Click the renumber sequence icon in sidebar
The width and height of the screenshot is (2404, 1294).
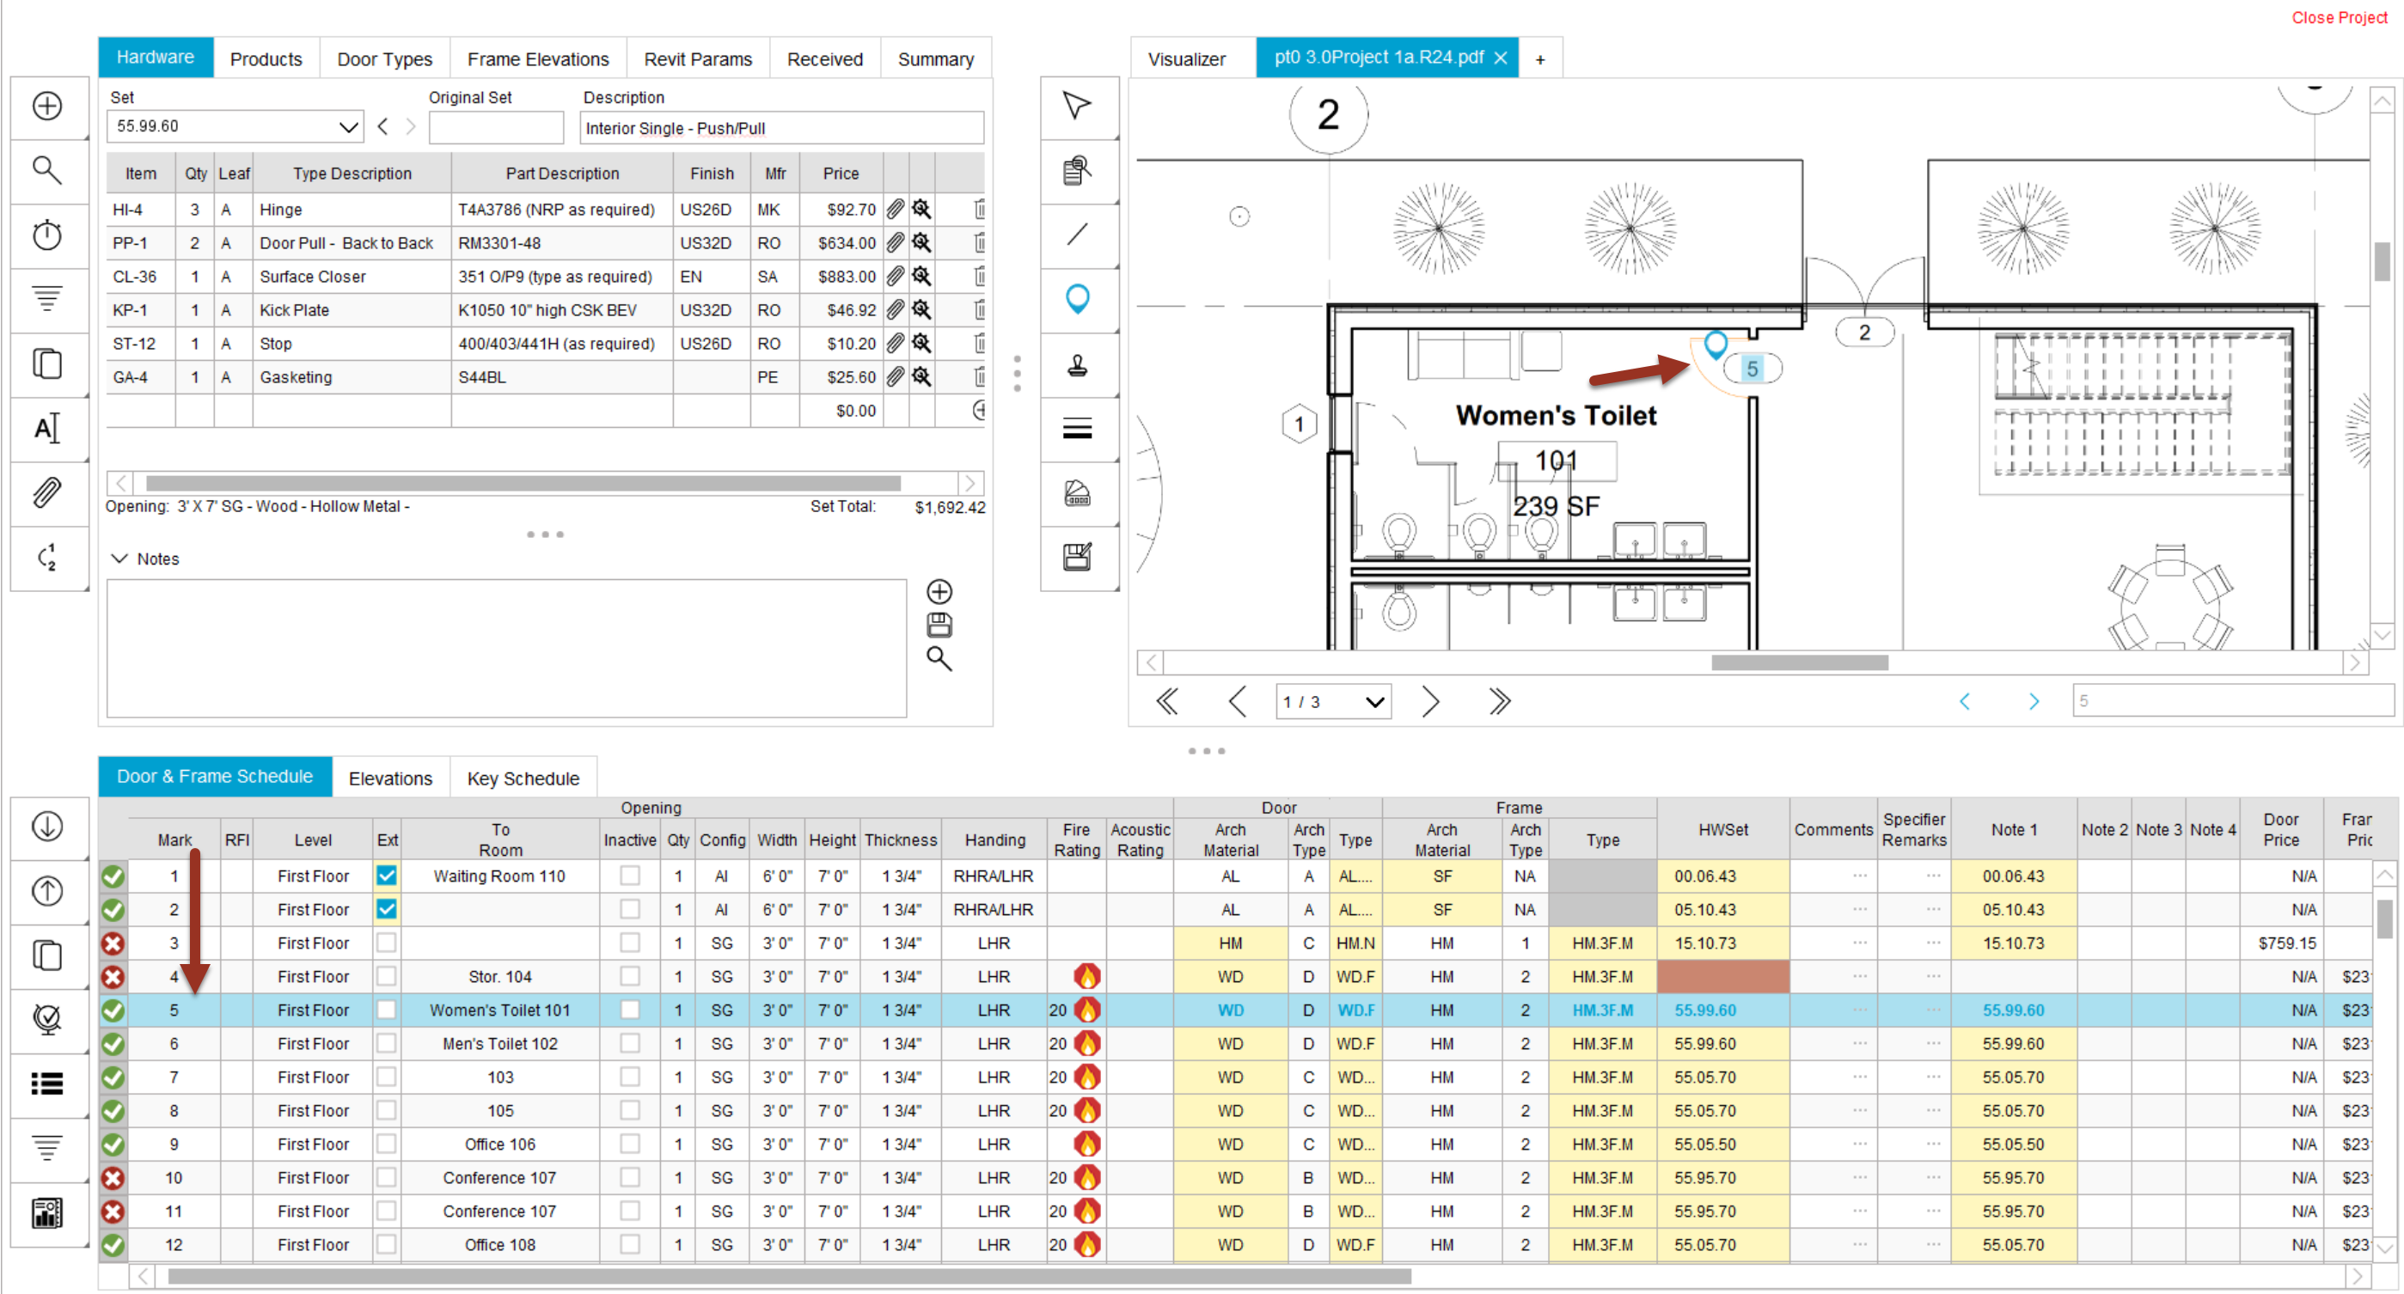coord(46,557)
